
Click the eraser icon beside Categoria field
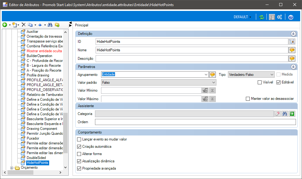click(277, 114)
